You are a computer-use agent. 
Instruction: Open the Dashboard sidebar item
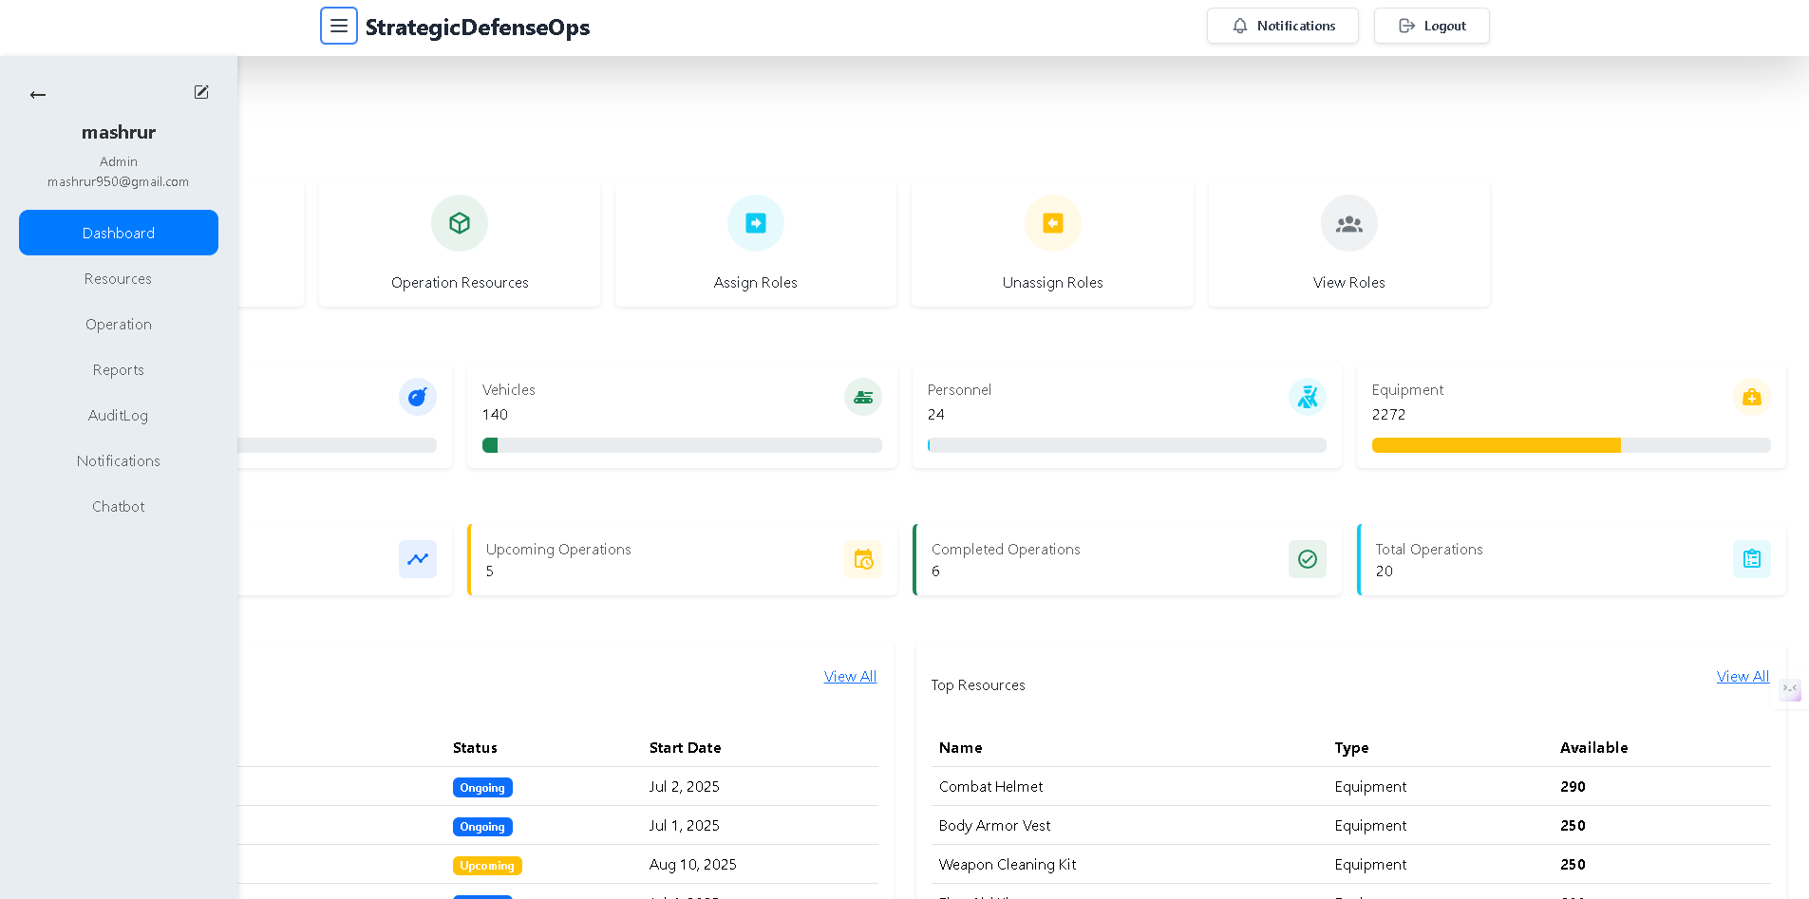tap(119, 233)
